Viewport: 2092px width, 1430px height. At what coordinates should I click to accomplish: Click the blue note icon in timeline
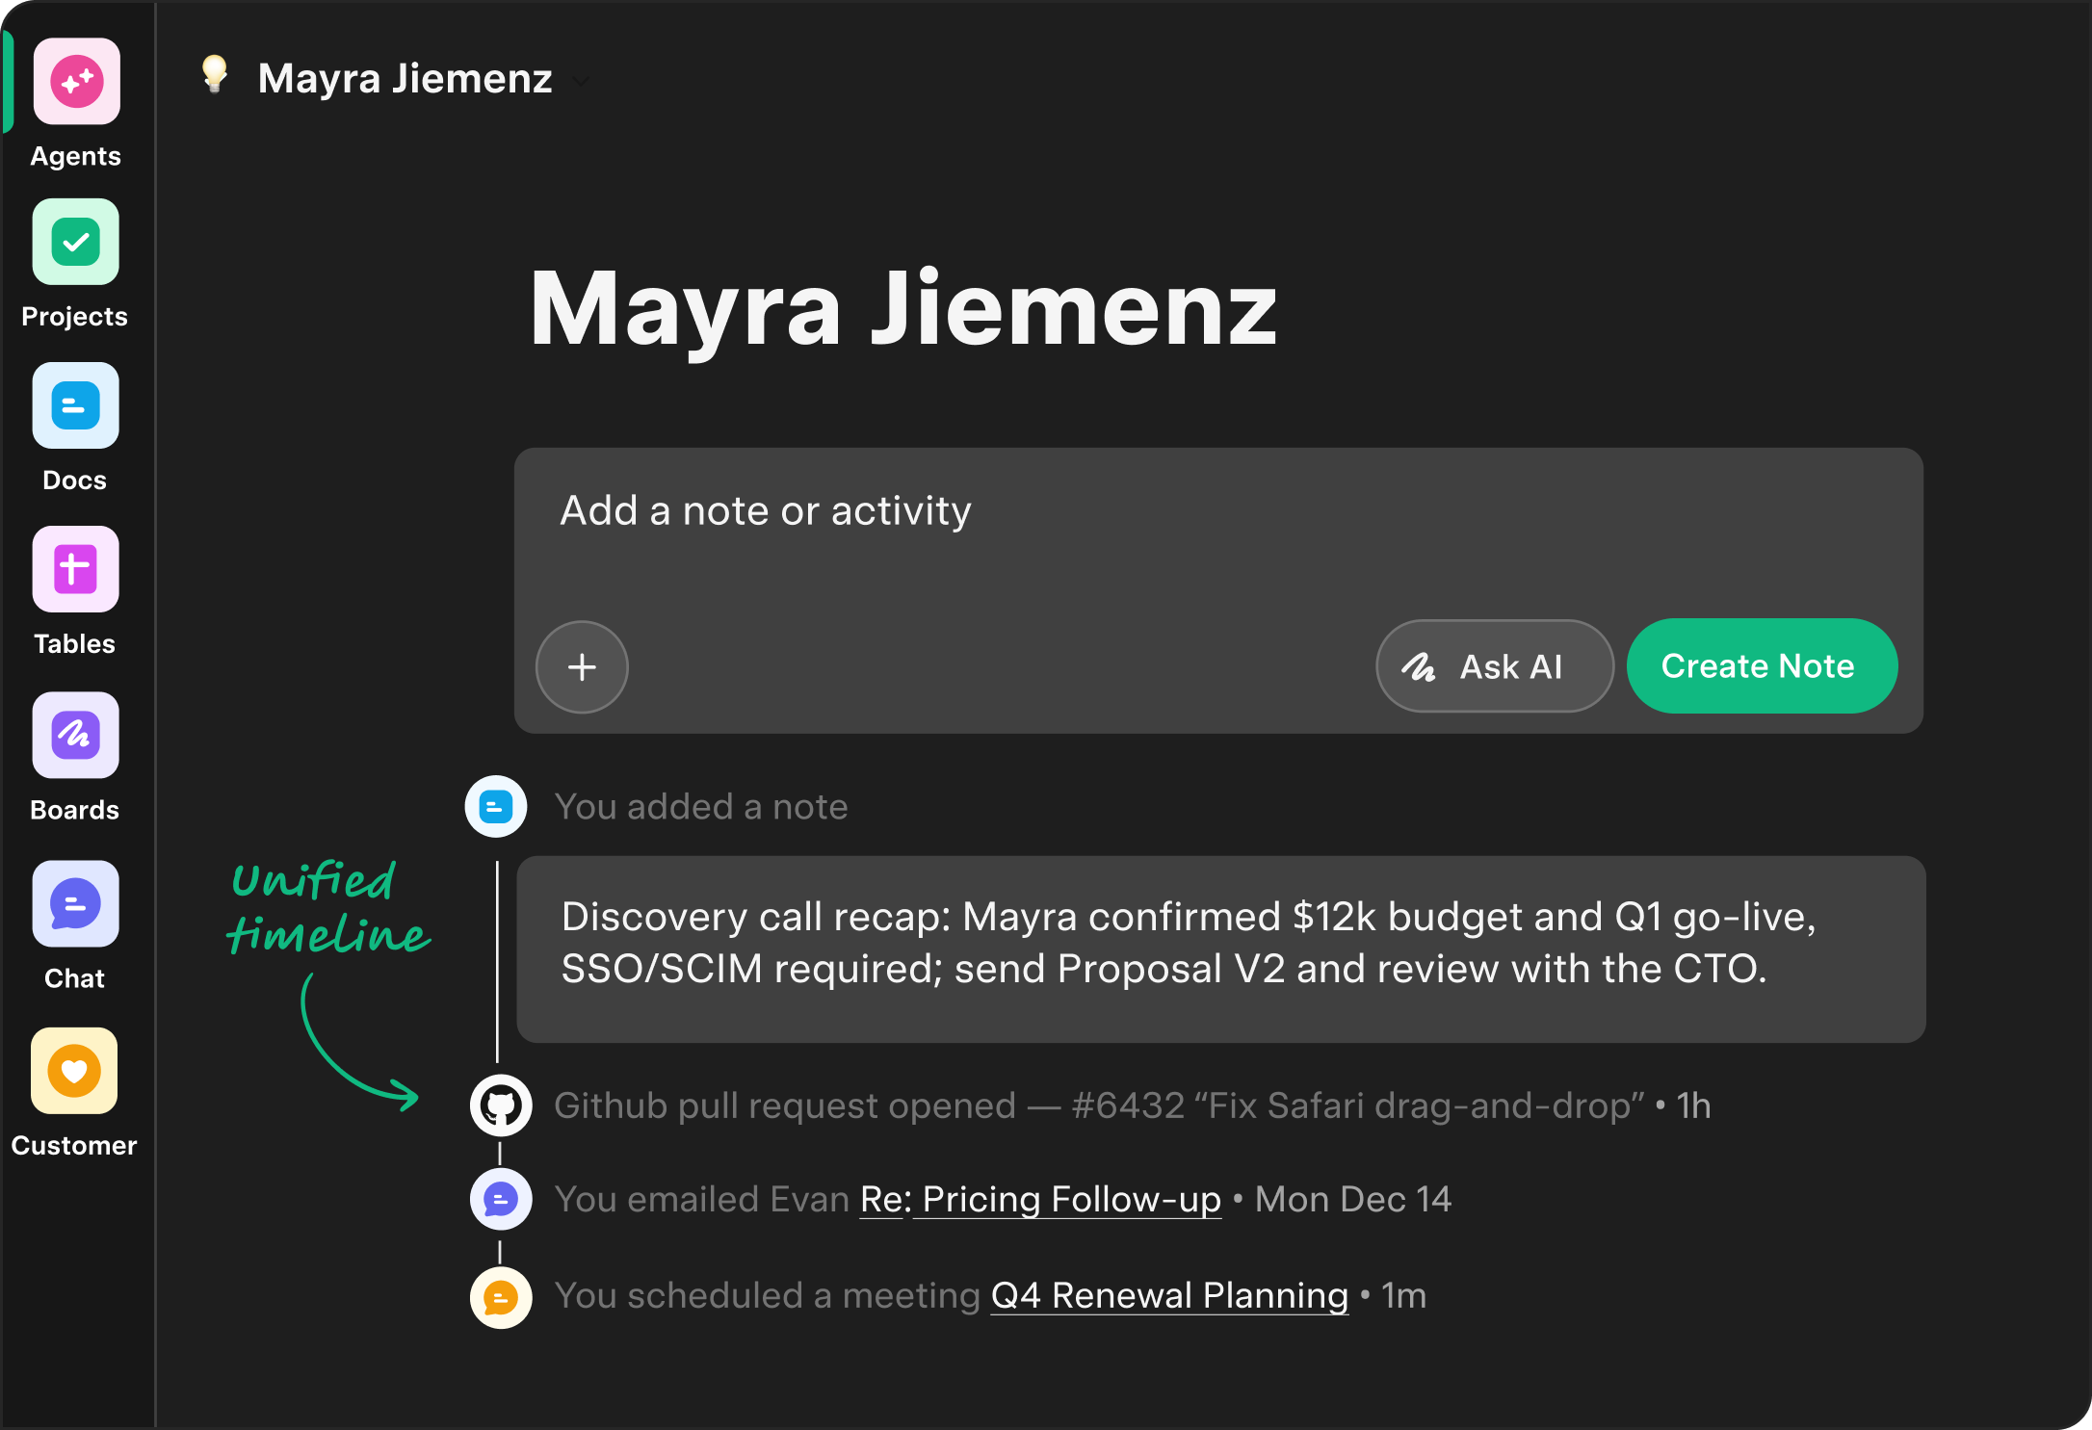pos(496,807)
